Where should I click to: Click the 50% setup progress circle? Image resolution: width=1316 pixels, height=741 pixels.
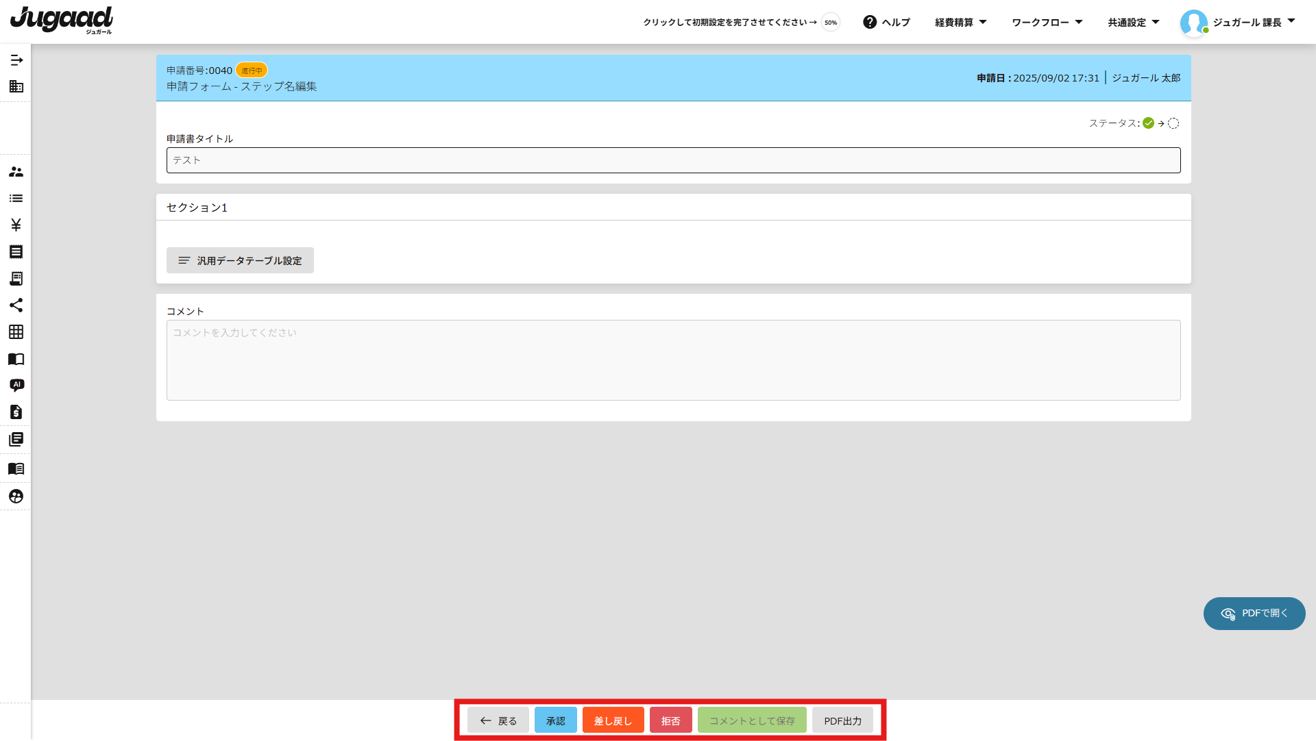(x=831, y=23)
